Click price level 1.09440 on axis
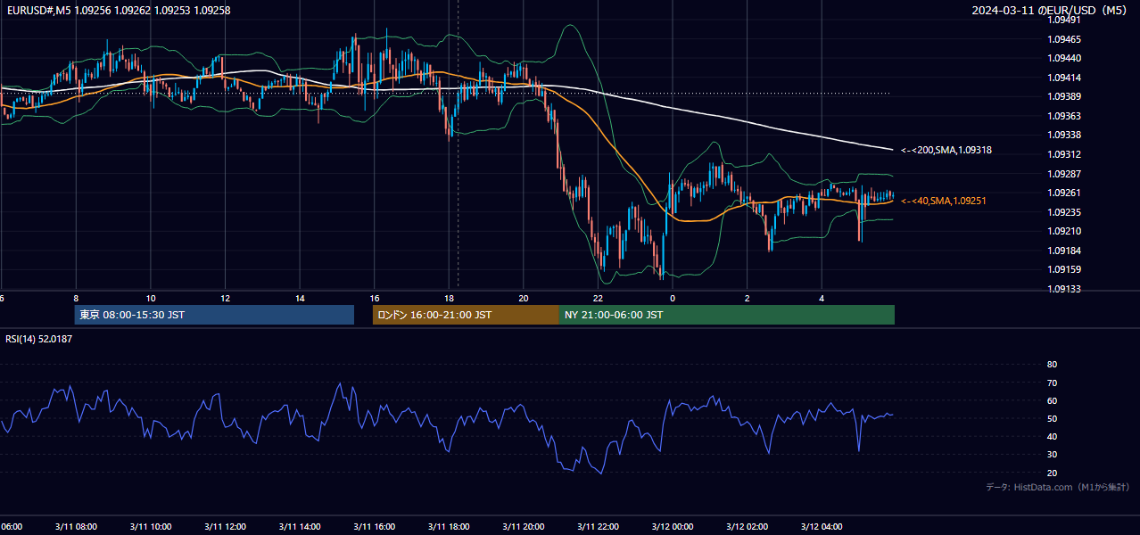1140x535 pixels. (1064, 58)
